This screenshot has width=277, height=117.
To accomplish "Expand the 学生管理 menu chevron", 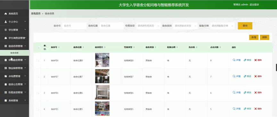I will 25,30.
